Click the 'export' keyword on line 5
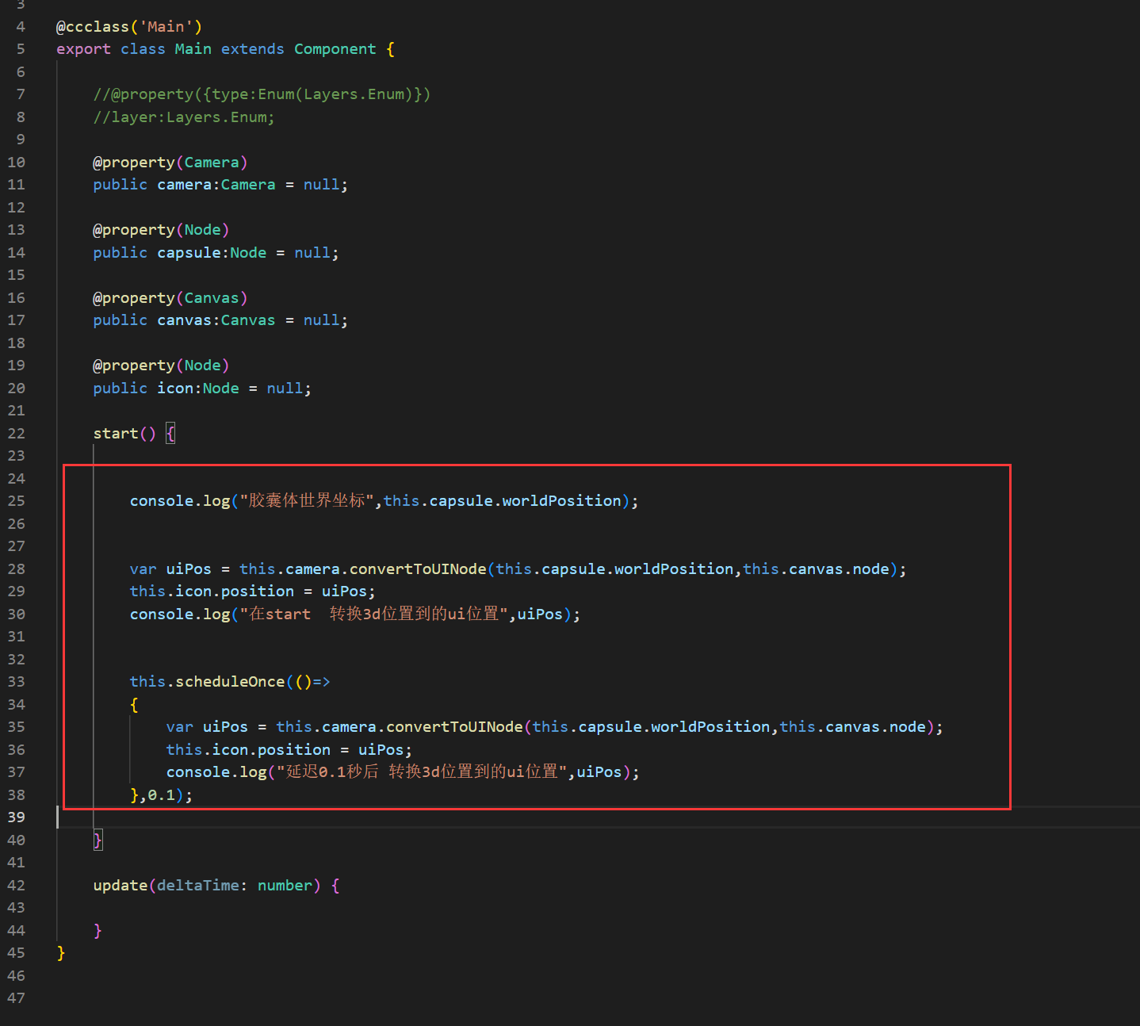Screen dimensions: 1140x1026 tap(83, 49)
